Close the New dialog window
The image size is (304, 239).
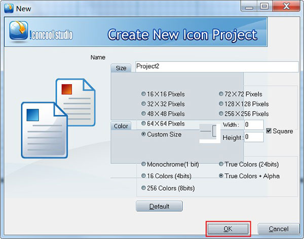tap(286, 7)
